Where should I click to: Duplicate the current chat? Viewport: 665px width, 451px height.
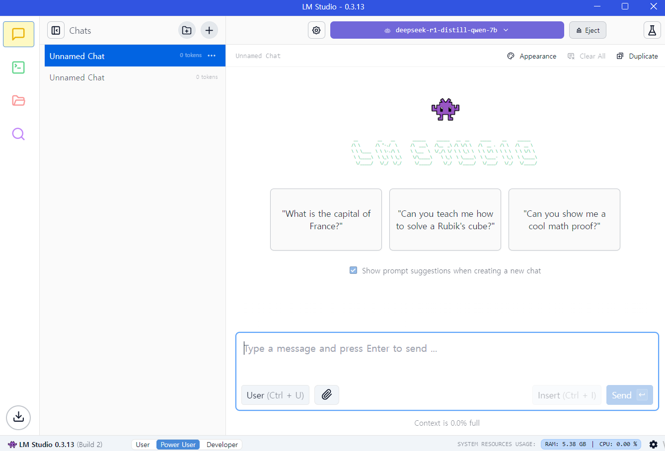tap(637, 56)
